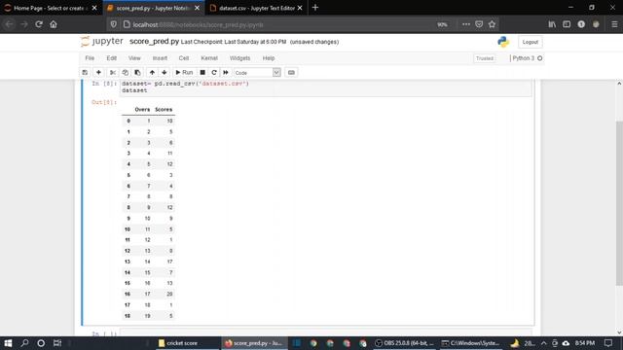Open the Widgets menu
The width and height of the screenshot is (623, 350).
(239, 58)
